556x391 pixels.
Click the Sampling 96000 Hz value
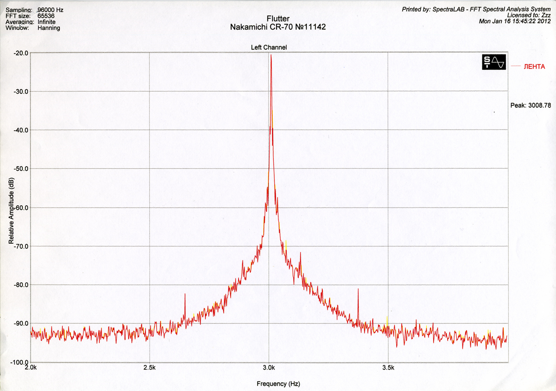point(50,10)
